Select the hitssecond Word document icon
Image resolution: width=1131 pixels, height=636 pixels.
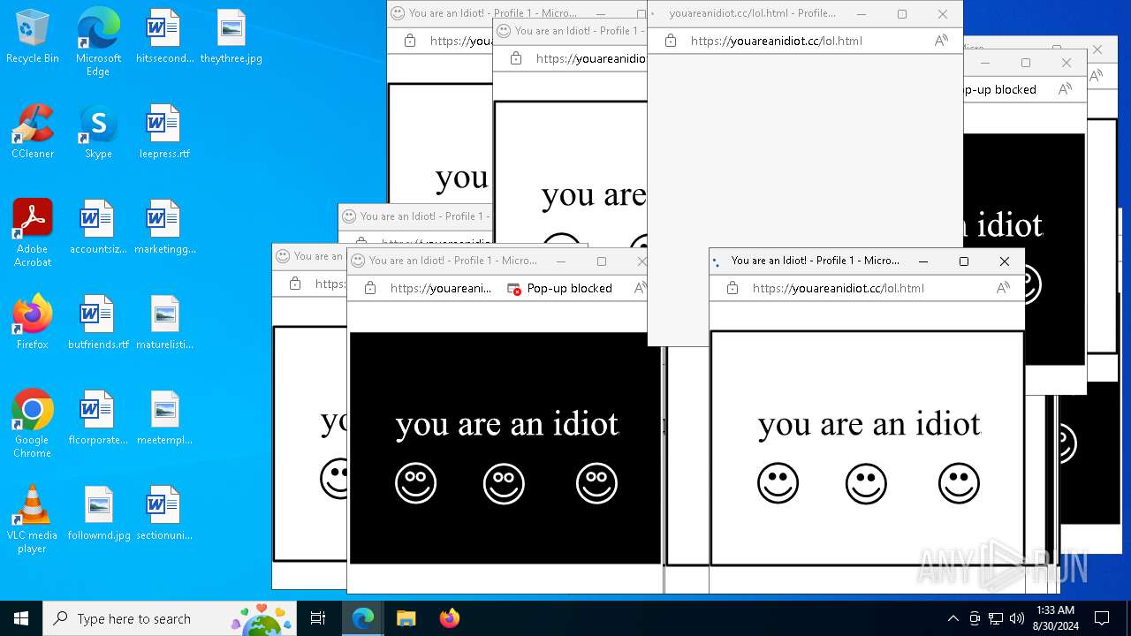pyautogui.click(x=164, y=36)
